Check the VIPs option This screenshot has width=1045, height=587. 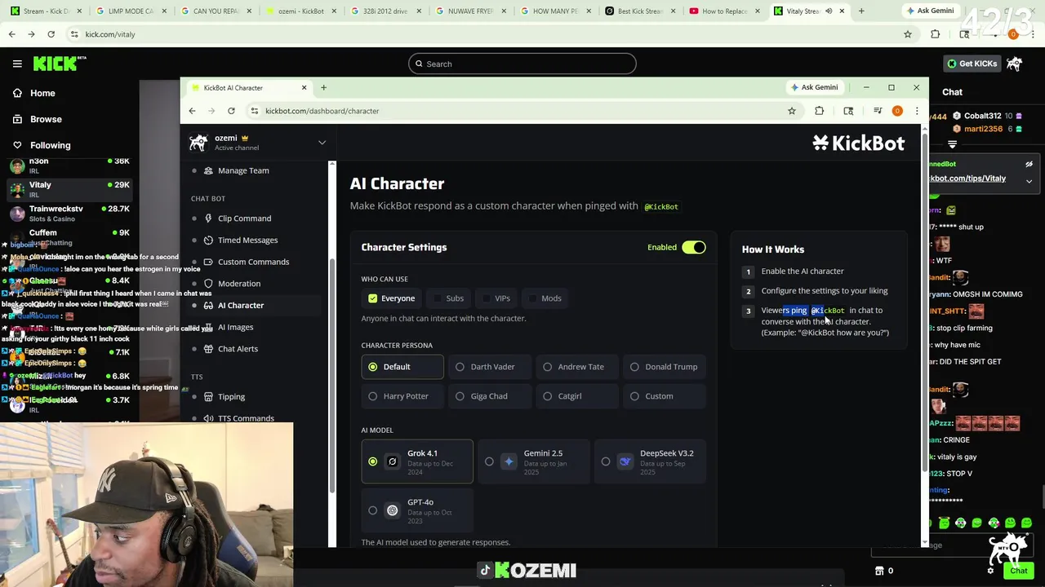tap(496, 298)
